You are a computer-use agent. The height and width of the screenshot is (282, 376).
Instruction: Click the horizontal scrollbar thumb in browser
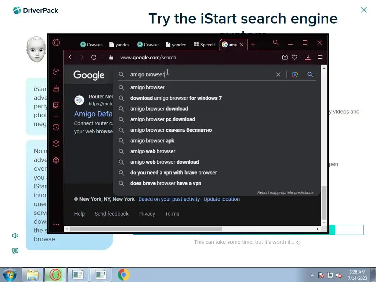[146, 229]
